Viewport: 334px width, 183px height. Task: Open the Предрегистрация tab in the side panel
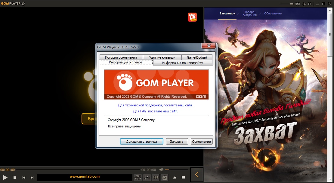point(249,14)
